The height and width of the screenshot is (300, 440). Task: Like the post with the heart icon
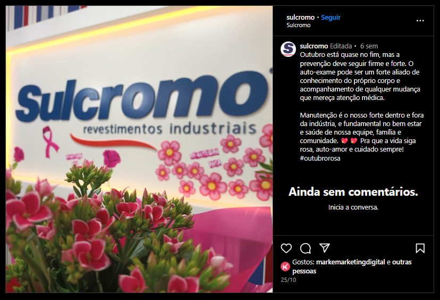(x=286, y=248)
